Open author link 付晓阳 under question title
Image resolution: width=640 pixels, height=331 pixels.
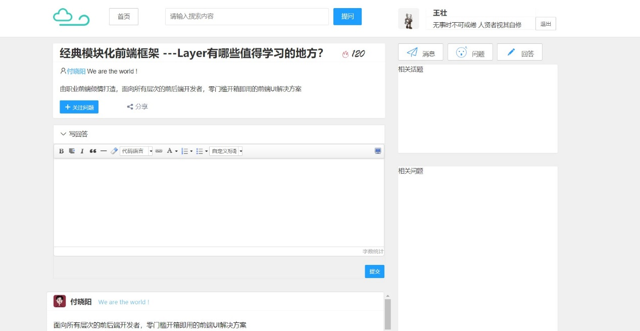pos(76,72)
